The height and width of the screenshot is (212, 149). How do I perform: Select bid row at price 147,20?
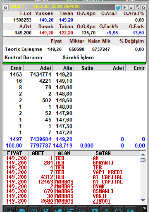pyautogui.click(x=74, y=133)
